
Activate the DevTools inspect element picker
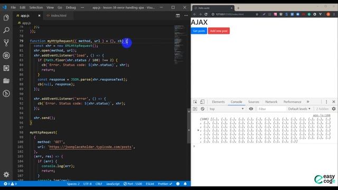pyautogui.click(x=195, y=102)
